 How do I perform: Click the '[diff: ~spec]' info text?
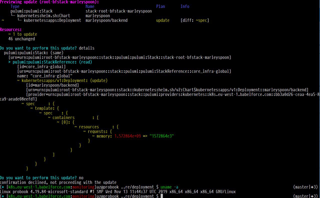[x=195, y=20]
